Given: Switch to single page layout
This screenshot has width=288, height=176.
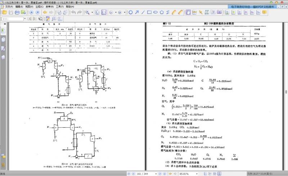Looking at the screenshot, I should (x=206, y=173).
